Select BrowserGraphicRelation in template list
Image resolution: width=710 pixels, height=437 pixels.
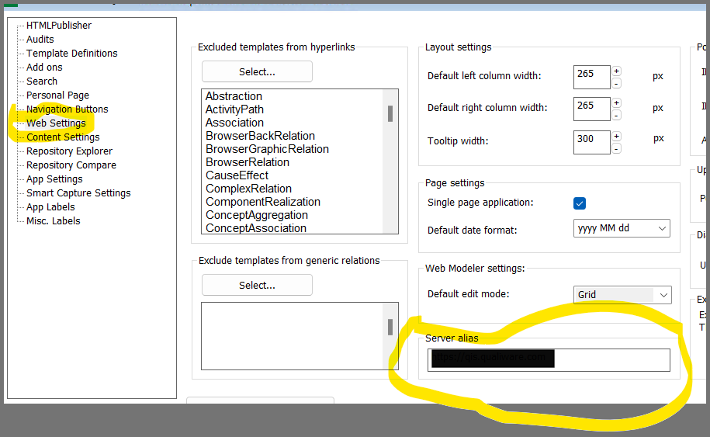point(267,149)
